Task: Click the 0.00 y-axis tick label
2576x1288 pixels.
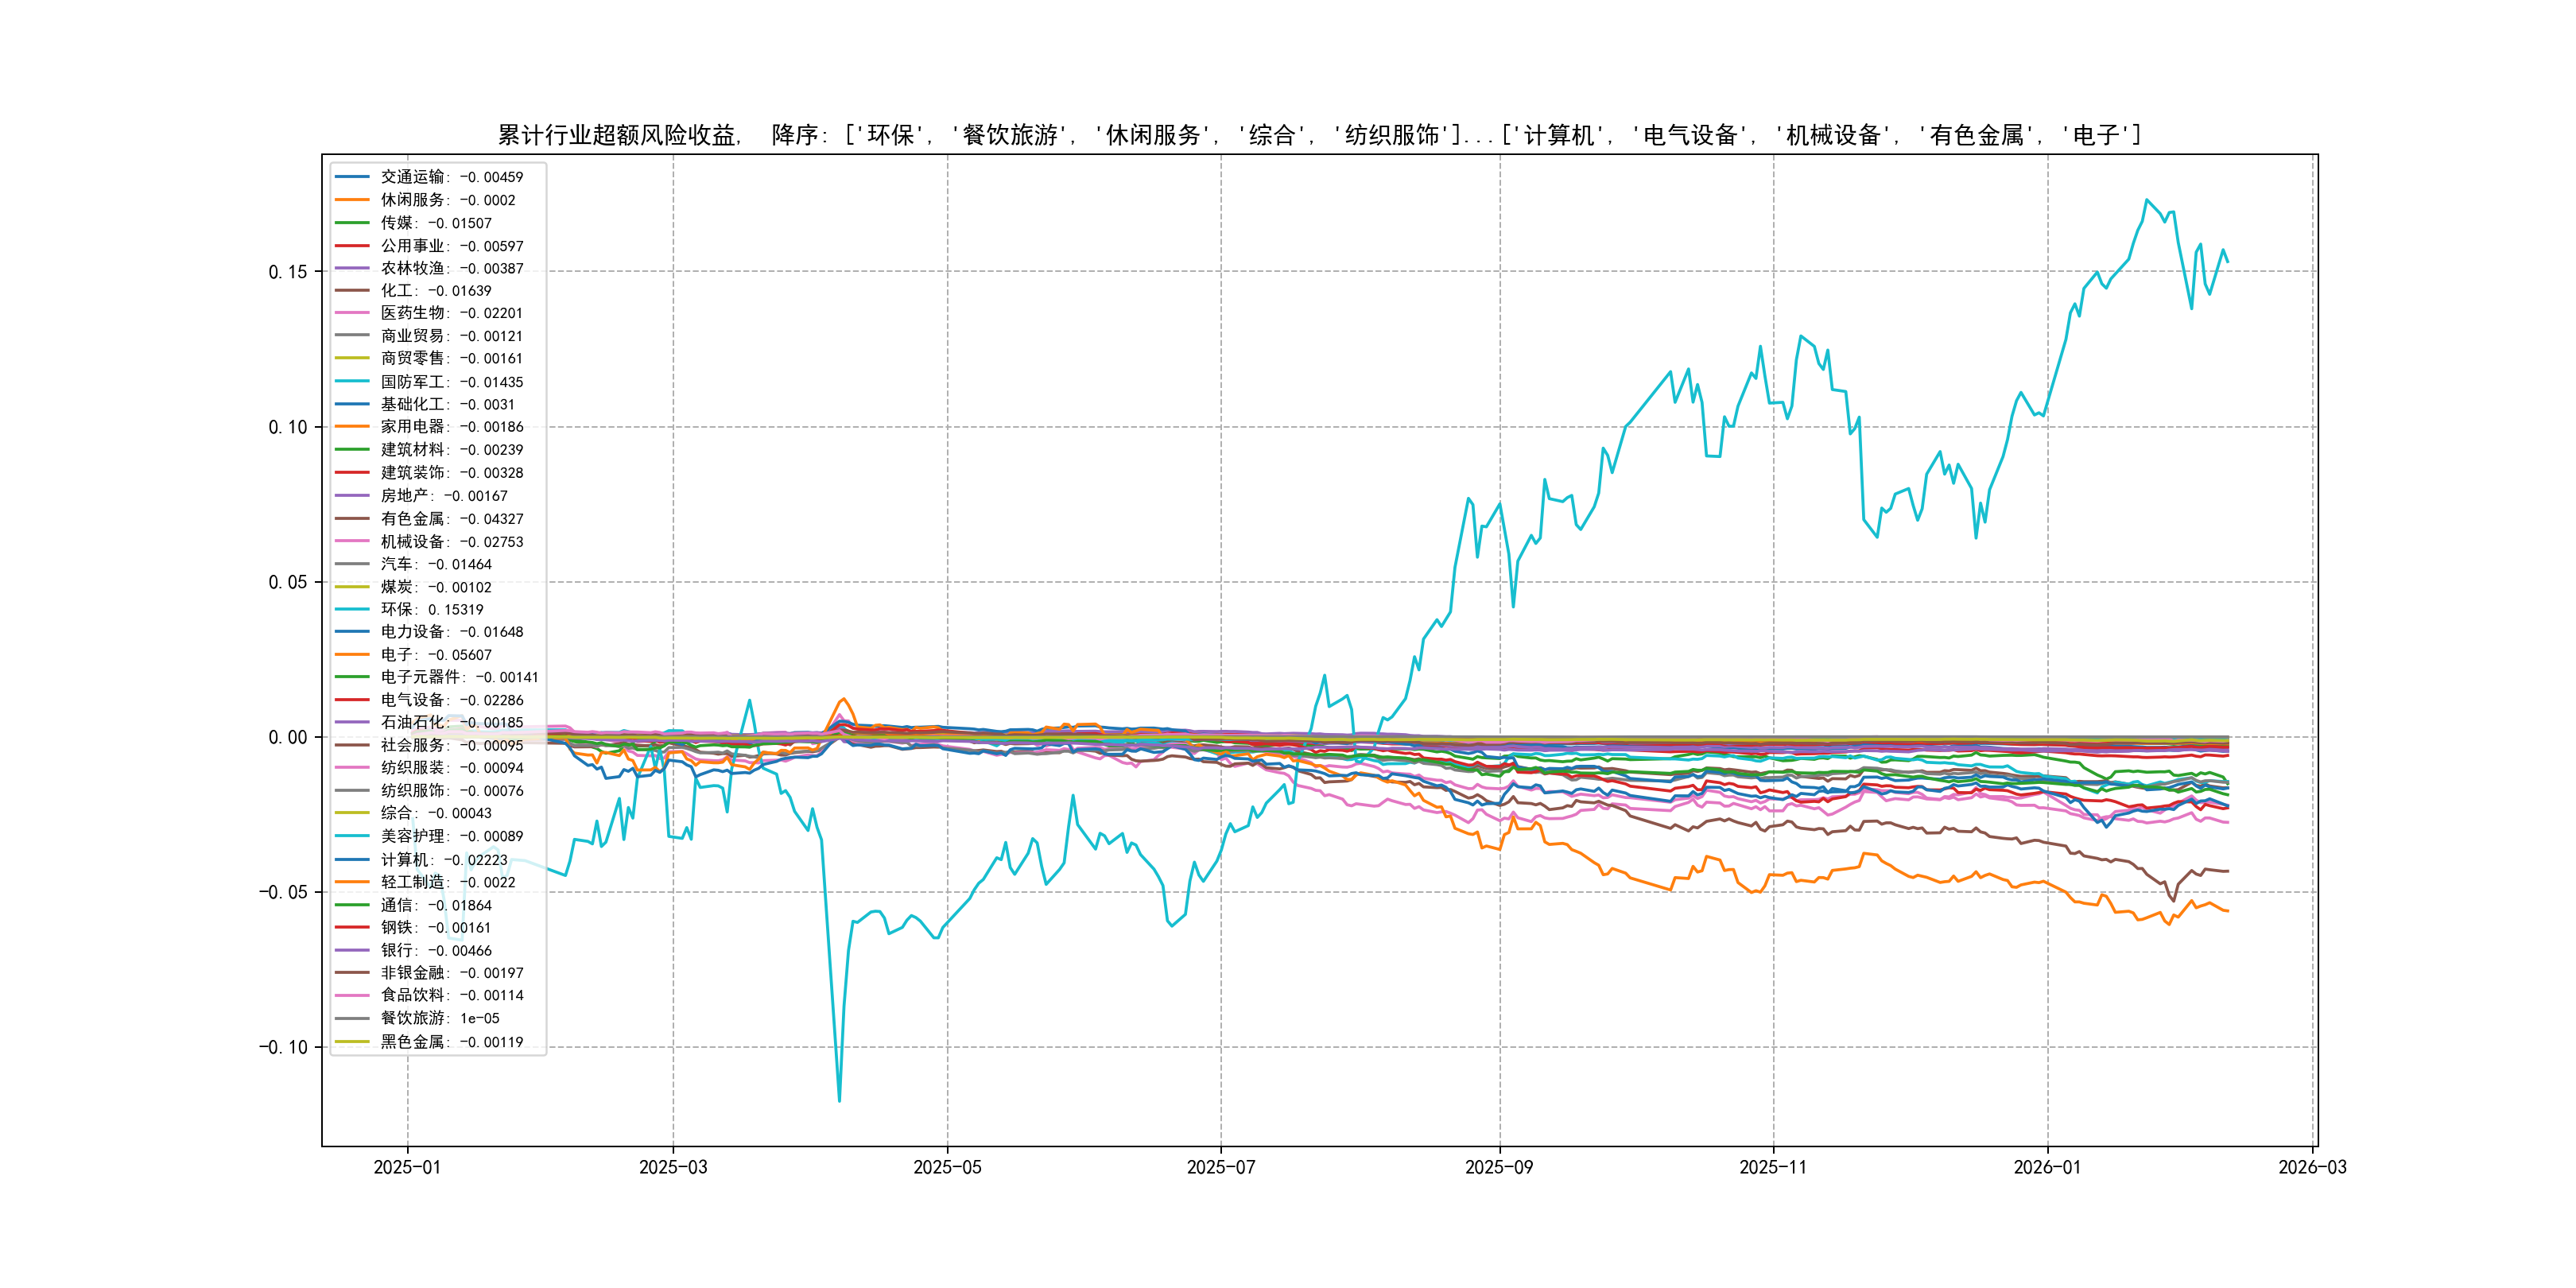Action: (288, 737)
